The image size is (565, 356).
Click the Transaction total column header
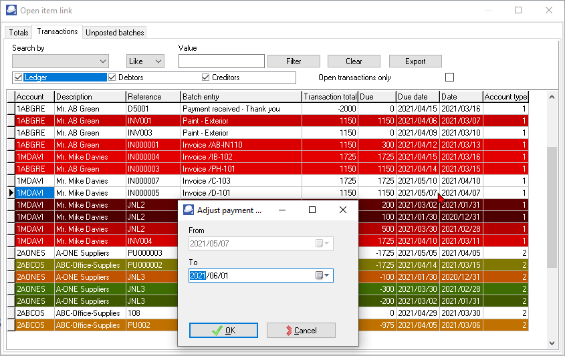(330, 97)
